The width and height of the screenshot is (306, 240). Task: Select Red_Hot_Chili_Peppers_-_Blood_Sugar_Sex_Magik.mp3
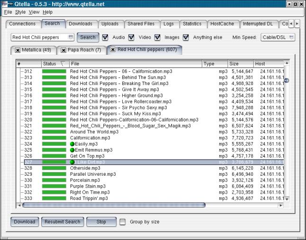[x=130, y=126]
